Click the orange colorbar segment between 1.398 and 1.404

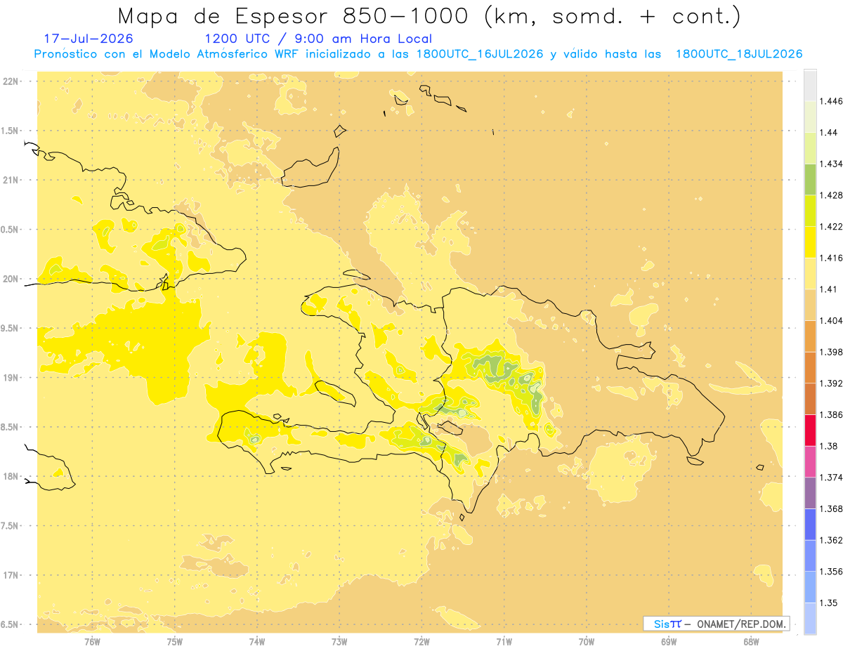(810, 336)
